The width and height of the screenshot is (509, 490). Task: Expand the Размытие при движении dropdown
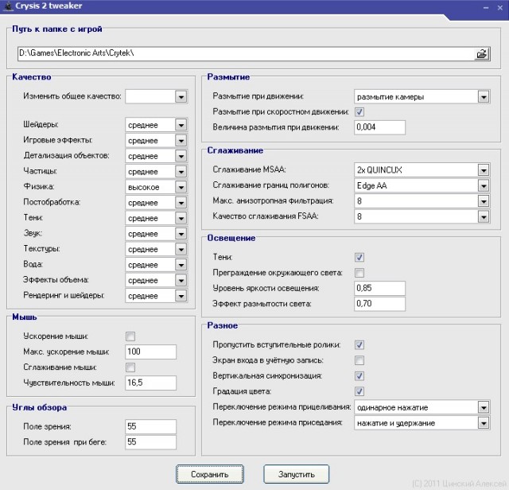click(483, 97)
